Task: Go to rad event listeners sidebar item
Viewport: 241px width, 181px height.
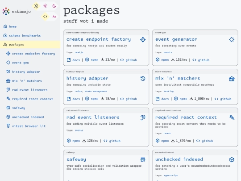Action: point(31,90)
